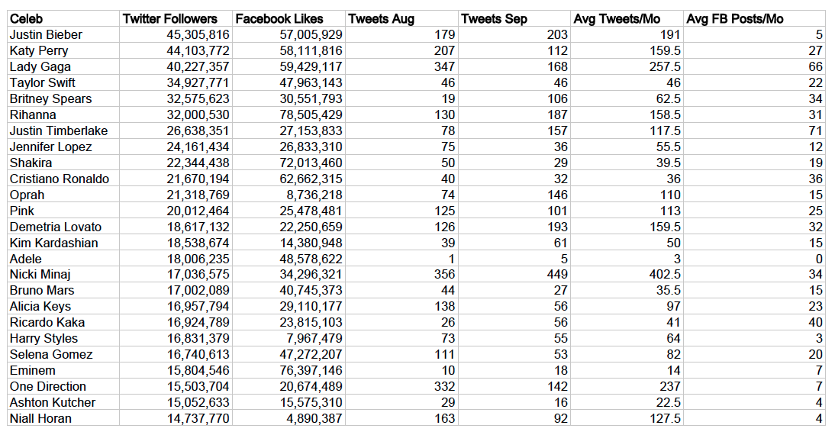Click the Cristiano Ronaldo name cell
Viewport: 835px width, 435px height.
tap(63, 179)
